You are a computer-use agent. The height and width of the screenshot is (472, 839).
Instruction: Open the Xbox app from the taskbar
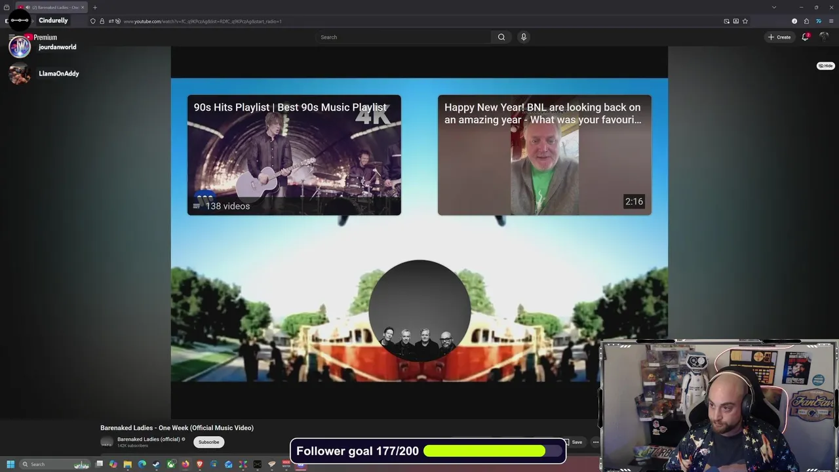[170, 464]
